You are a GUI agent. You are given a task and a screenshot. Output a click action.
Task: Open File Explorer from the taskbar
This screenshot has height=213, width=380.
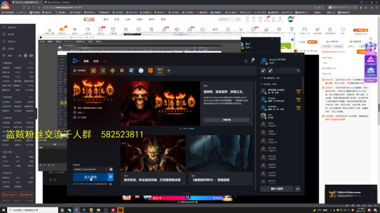pyautogui.click(x=98, y=210)
